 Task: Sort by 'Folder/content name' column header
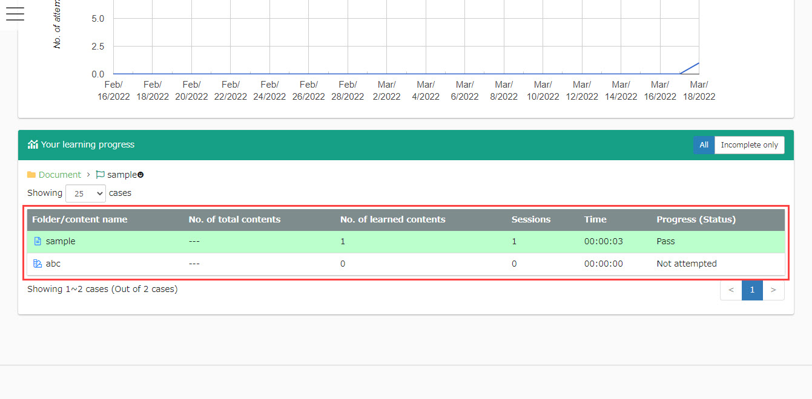tap(79, 219)
